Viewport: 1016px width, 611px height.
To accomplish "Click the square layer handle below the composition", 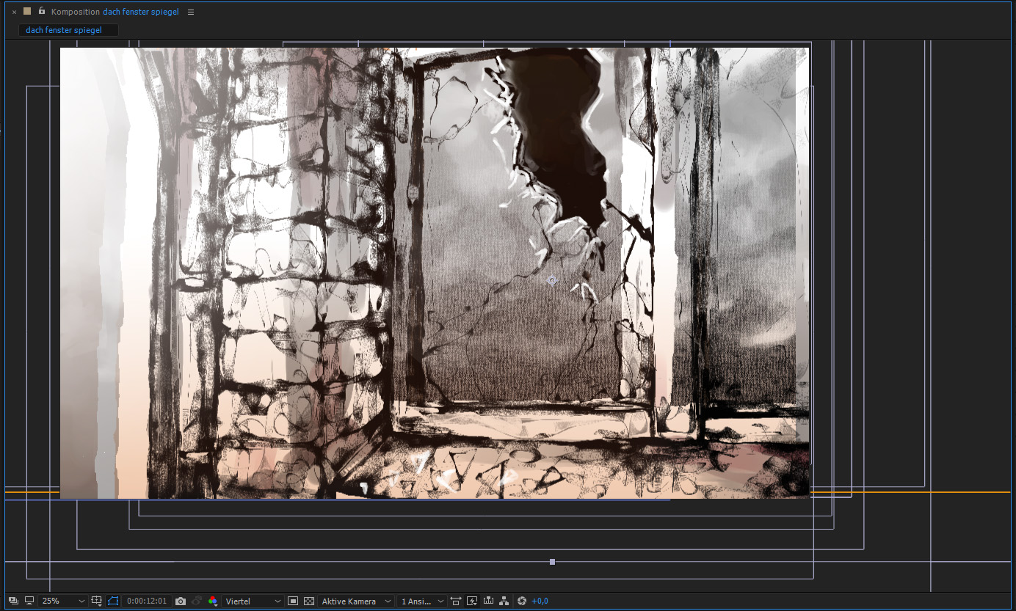I will click(x=552, y=562).
